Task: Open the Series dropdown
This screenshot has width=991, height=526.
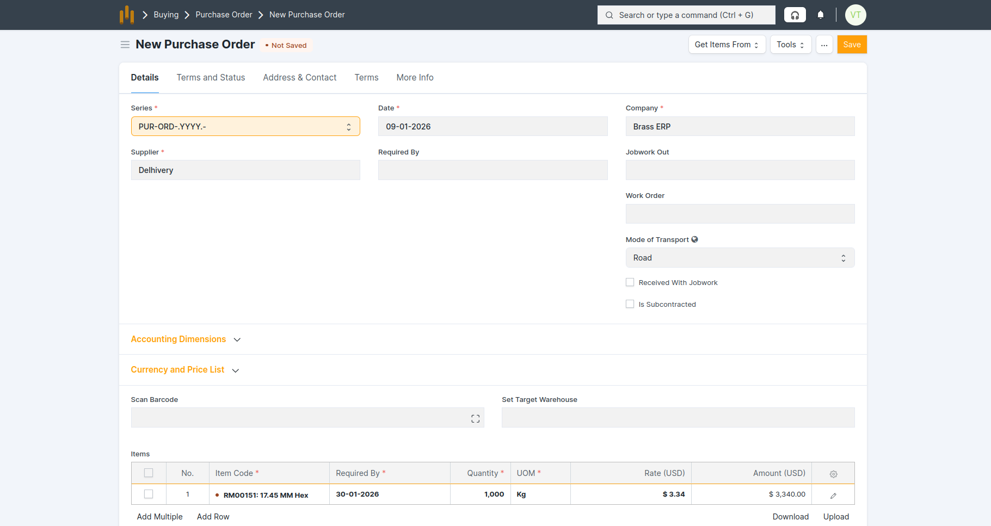Action: (x=245, y=127)
